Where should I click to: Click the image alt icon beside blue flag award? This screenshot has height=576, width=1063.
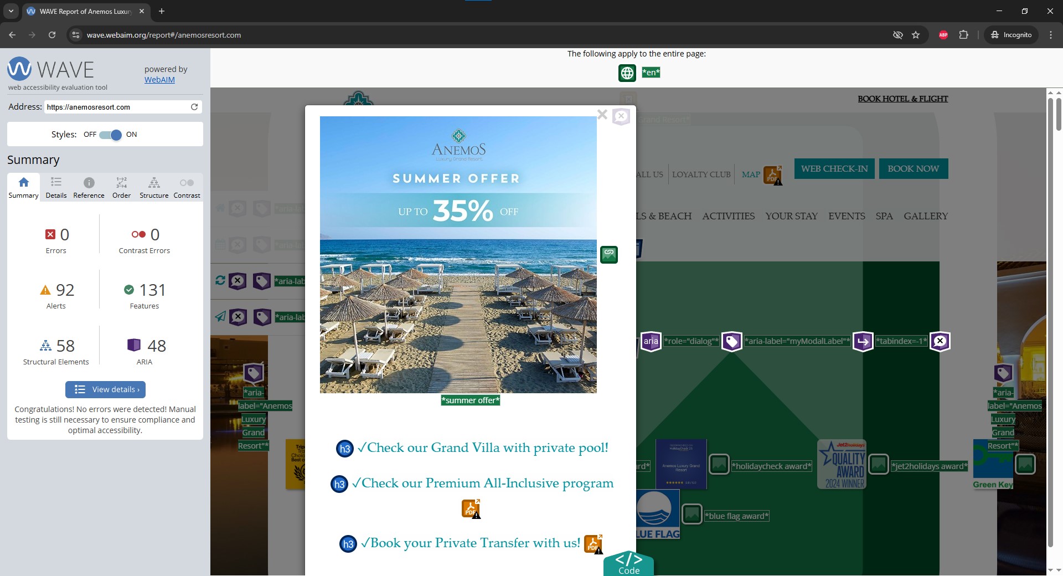692,514
